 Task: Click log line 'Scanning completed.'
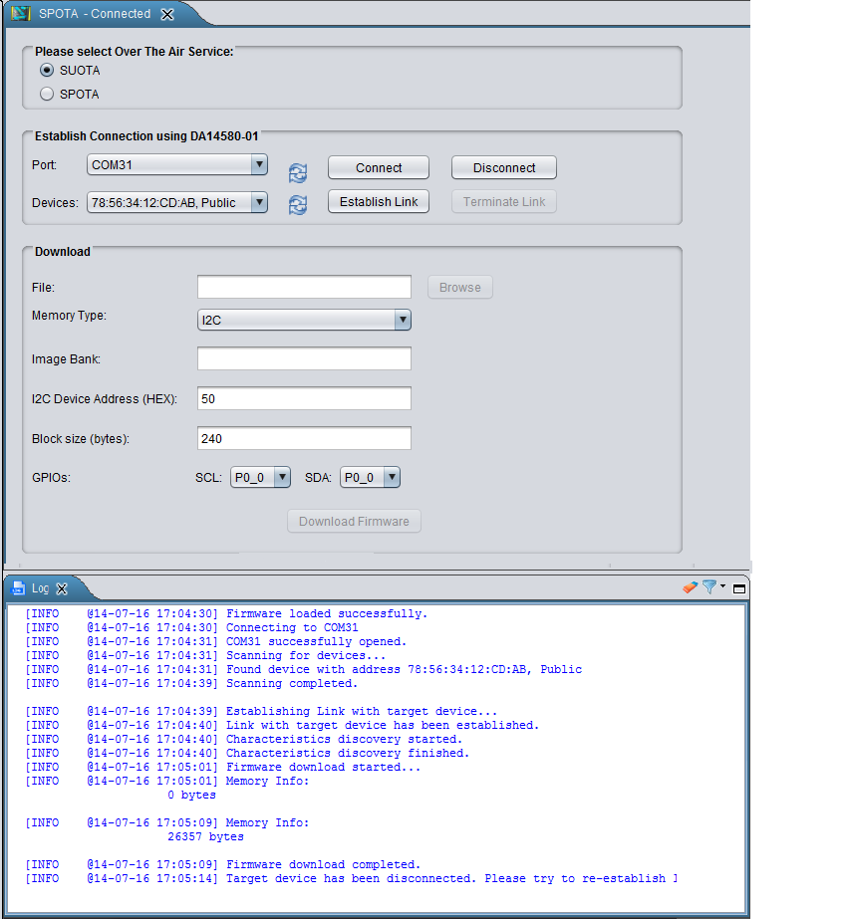click(292, 683)
